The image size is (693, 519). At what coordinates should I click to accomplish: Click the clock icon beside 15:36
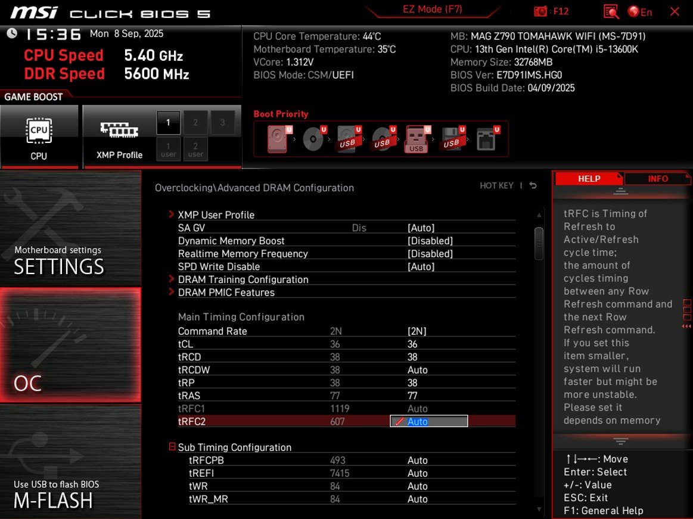point(12,33)
